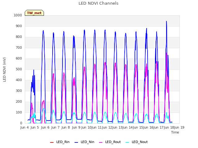Click the chart title LED NDVI Channels
Image resolution: width=198 pixels, height=148 pixels.
tap(98, 3)
